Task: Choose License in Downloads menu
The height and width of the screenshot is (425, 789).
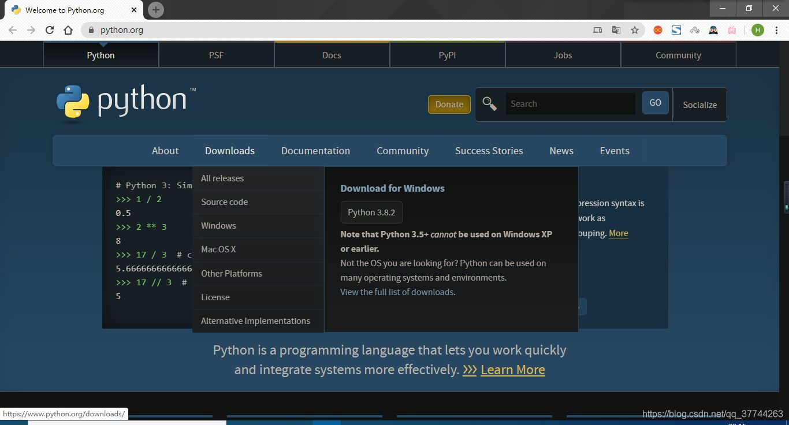Action: [x=258, y=297]
